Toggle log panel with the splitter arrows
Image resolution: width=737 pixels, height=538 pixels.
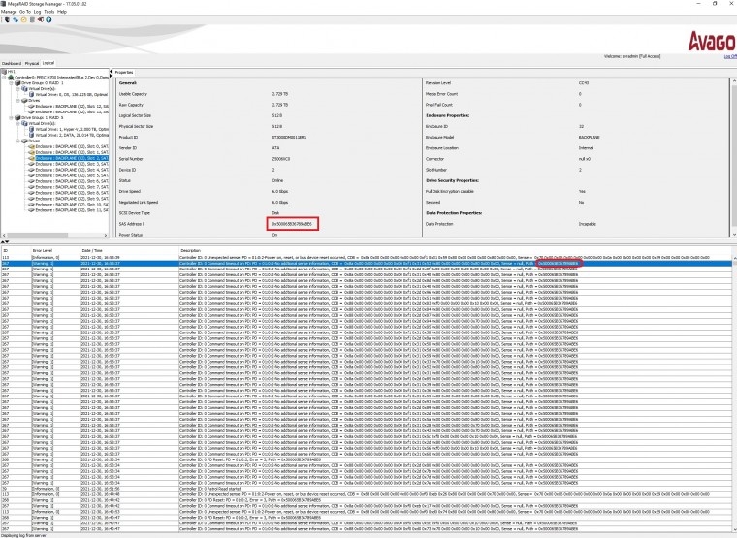click(x=4, y=241)
